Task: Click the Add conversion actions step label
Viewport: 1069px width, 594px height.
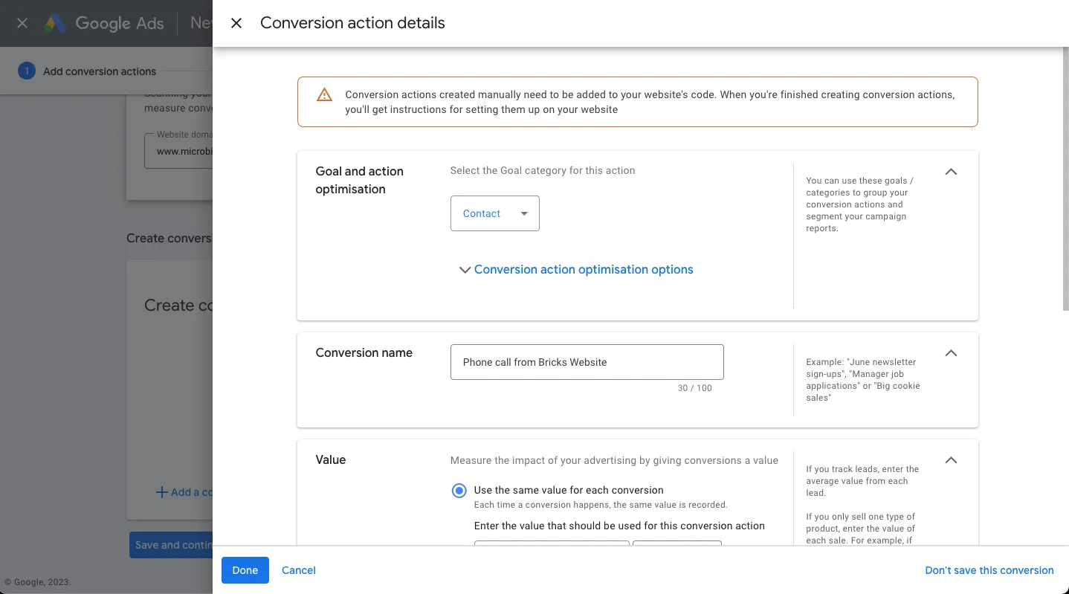Action: click(100, 71)
